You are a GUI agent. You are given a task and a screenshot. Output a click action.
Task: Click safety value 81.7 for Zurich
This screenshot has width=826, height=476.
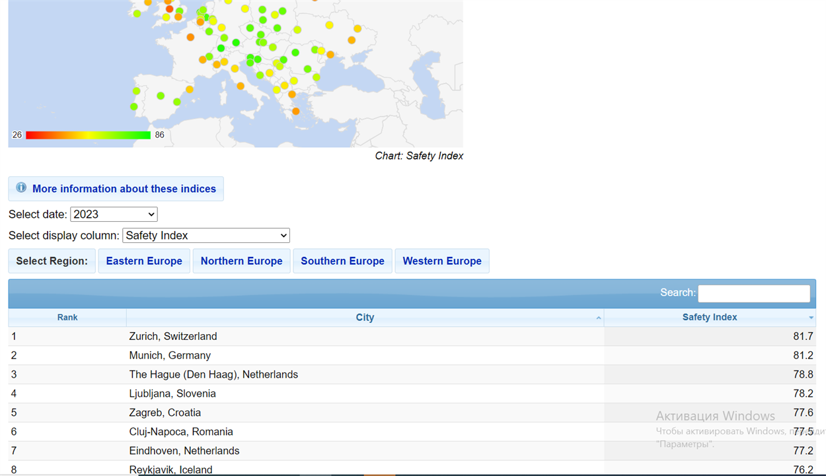tap(803, 336)
